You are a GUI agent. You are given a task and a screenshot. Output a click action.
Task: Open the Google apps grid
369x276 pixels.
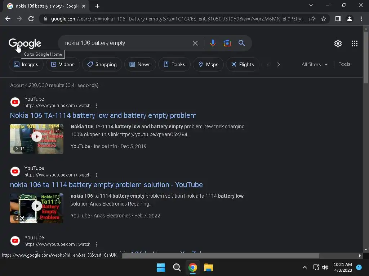point(355,43)
